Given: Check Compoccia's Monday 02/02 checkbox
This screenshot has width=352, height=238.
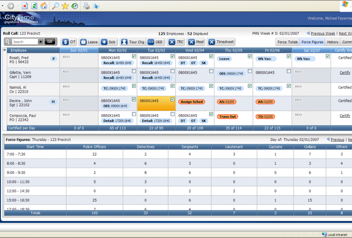Looking at the screenshot, I should pyautogui.click(x=134, y=114).
